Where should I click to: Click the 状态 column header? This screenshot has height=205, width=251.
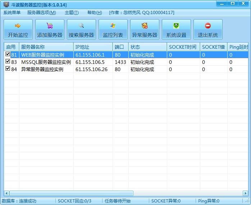point(147,47)
